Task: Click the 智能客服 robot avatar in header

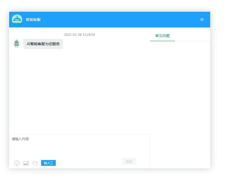Action: point(17,20)
